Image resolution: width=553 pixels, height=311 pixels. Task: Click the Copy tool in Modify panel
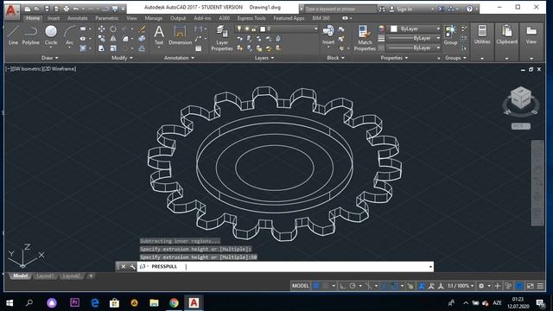click(x=102, y=38)
